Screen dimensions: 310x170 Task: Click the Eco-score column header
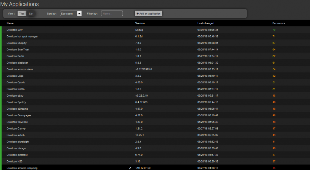pyautogui.click(x=279, y=23)
